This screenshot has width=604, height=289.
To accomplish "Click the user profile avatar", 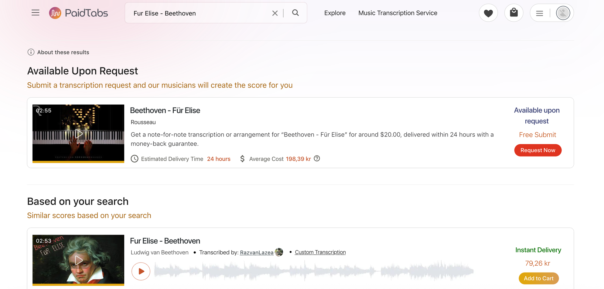I will (x=563, y=13).
